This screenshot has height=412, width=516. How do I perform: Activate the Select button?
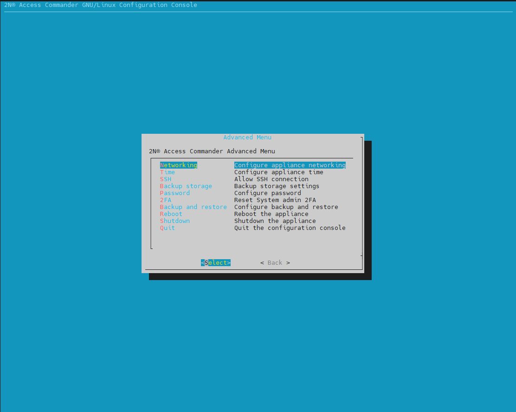(216, 262)
